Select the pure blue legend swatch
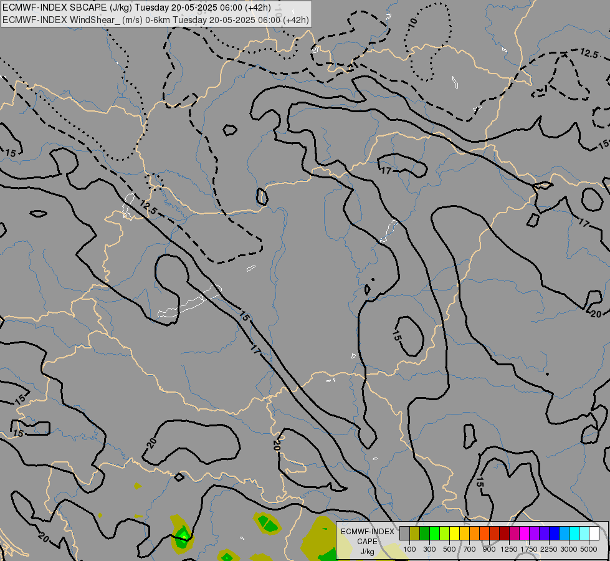Screen dimensions: 610x561 554,533
